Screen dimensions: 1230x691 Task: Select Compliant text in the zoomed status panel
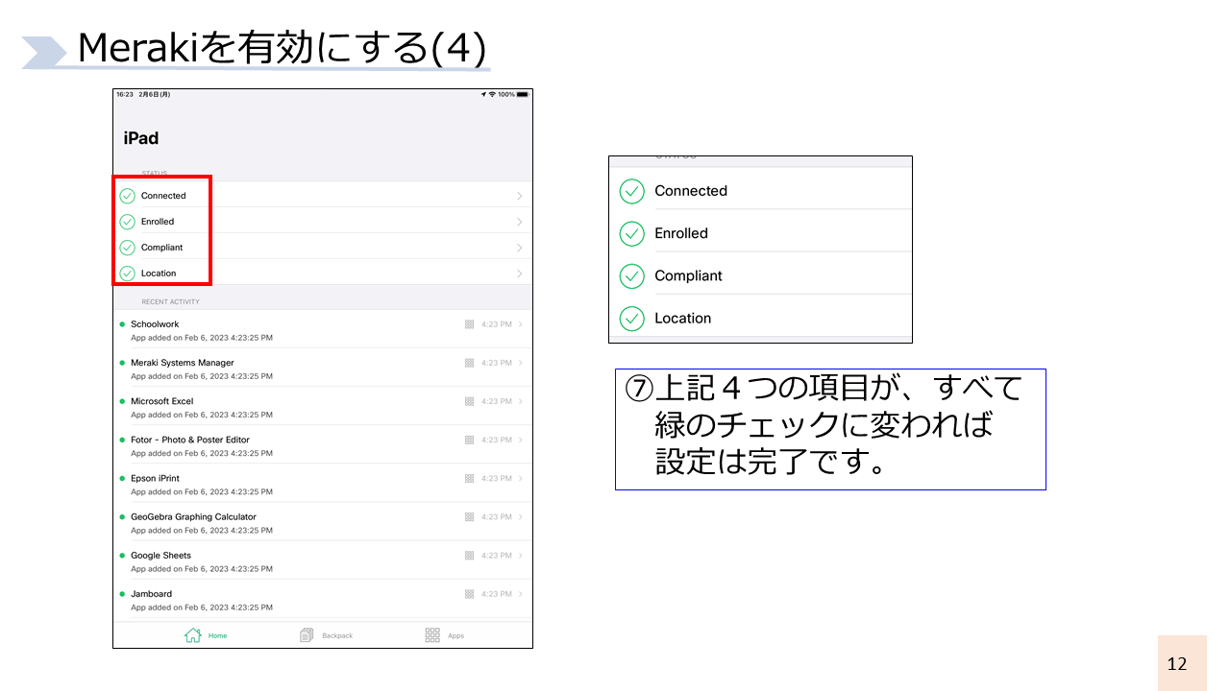click(688, 275)
